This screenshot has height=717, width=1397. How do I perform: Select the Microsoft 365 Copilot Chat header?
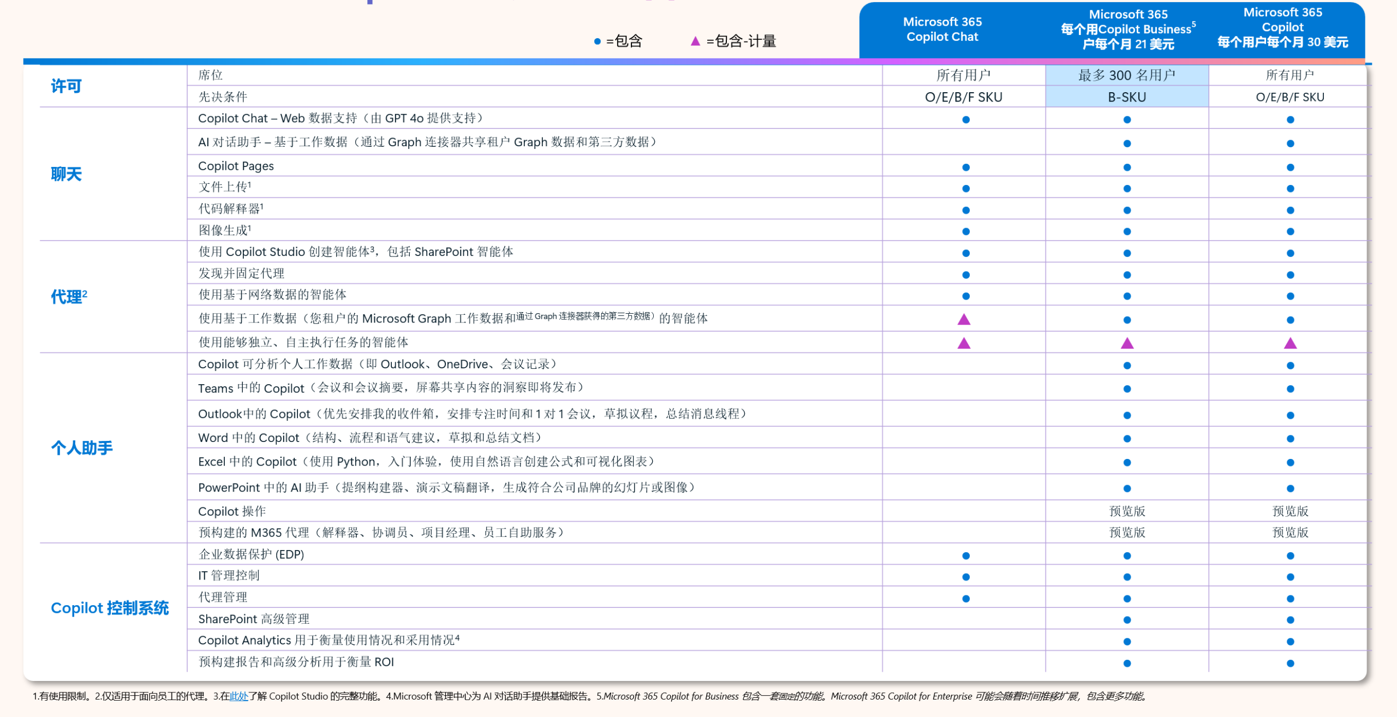tap(942, 29)
